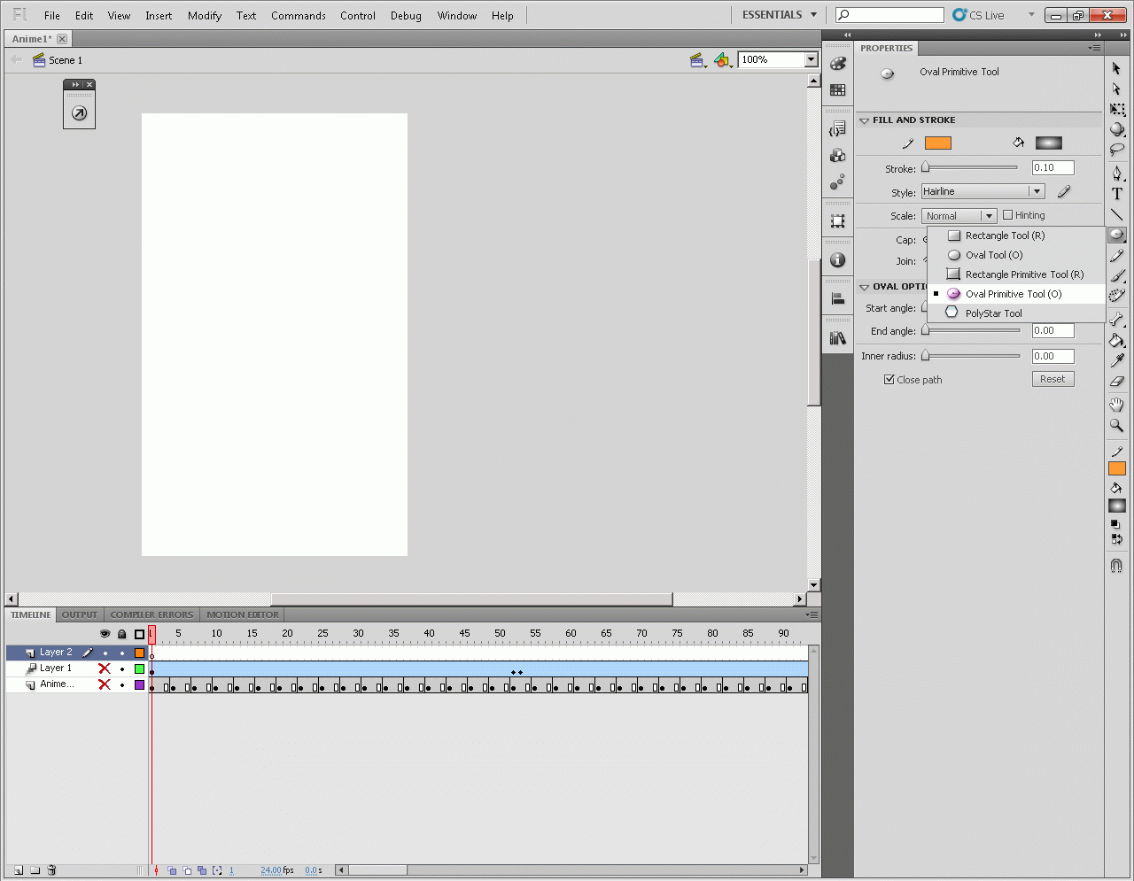Click the Inner radius slider
Screen dimensions: 1134x881
(971, 356)
